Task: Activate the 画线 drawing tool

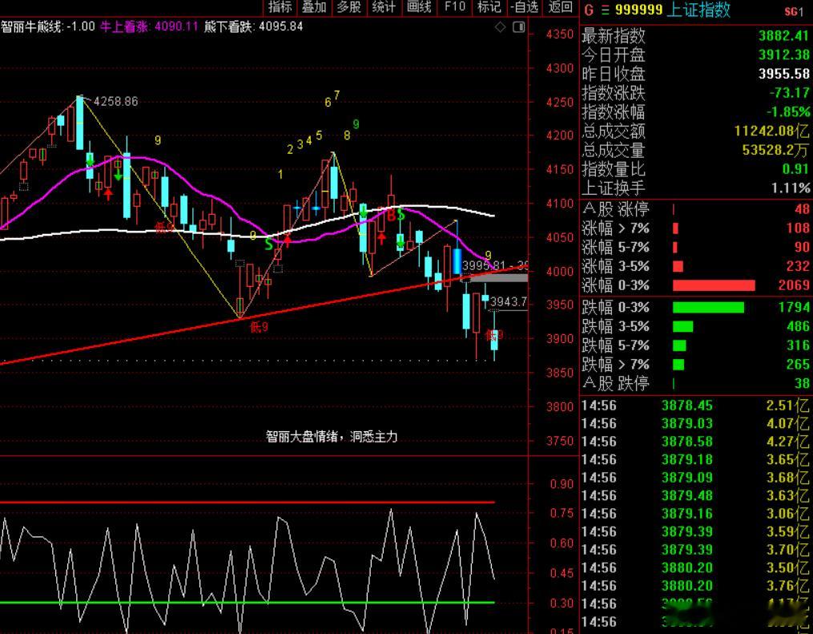Action: 419,6
